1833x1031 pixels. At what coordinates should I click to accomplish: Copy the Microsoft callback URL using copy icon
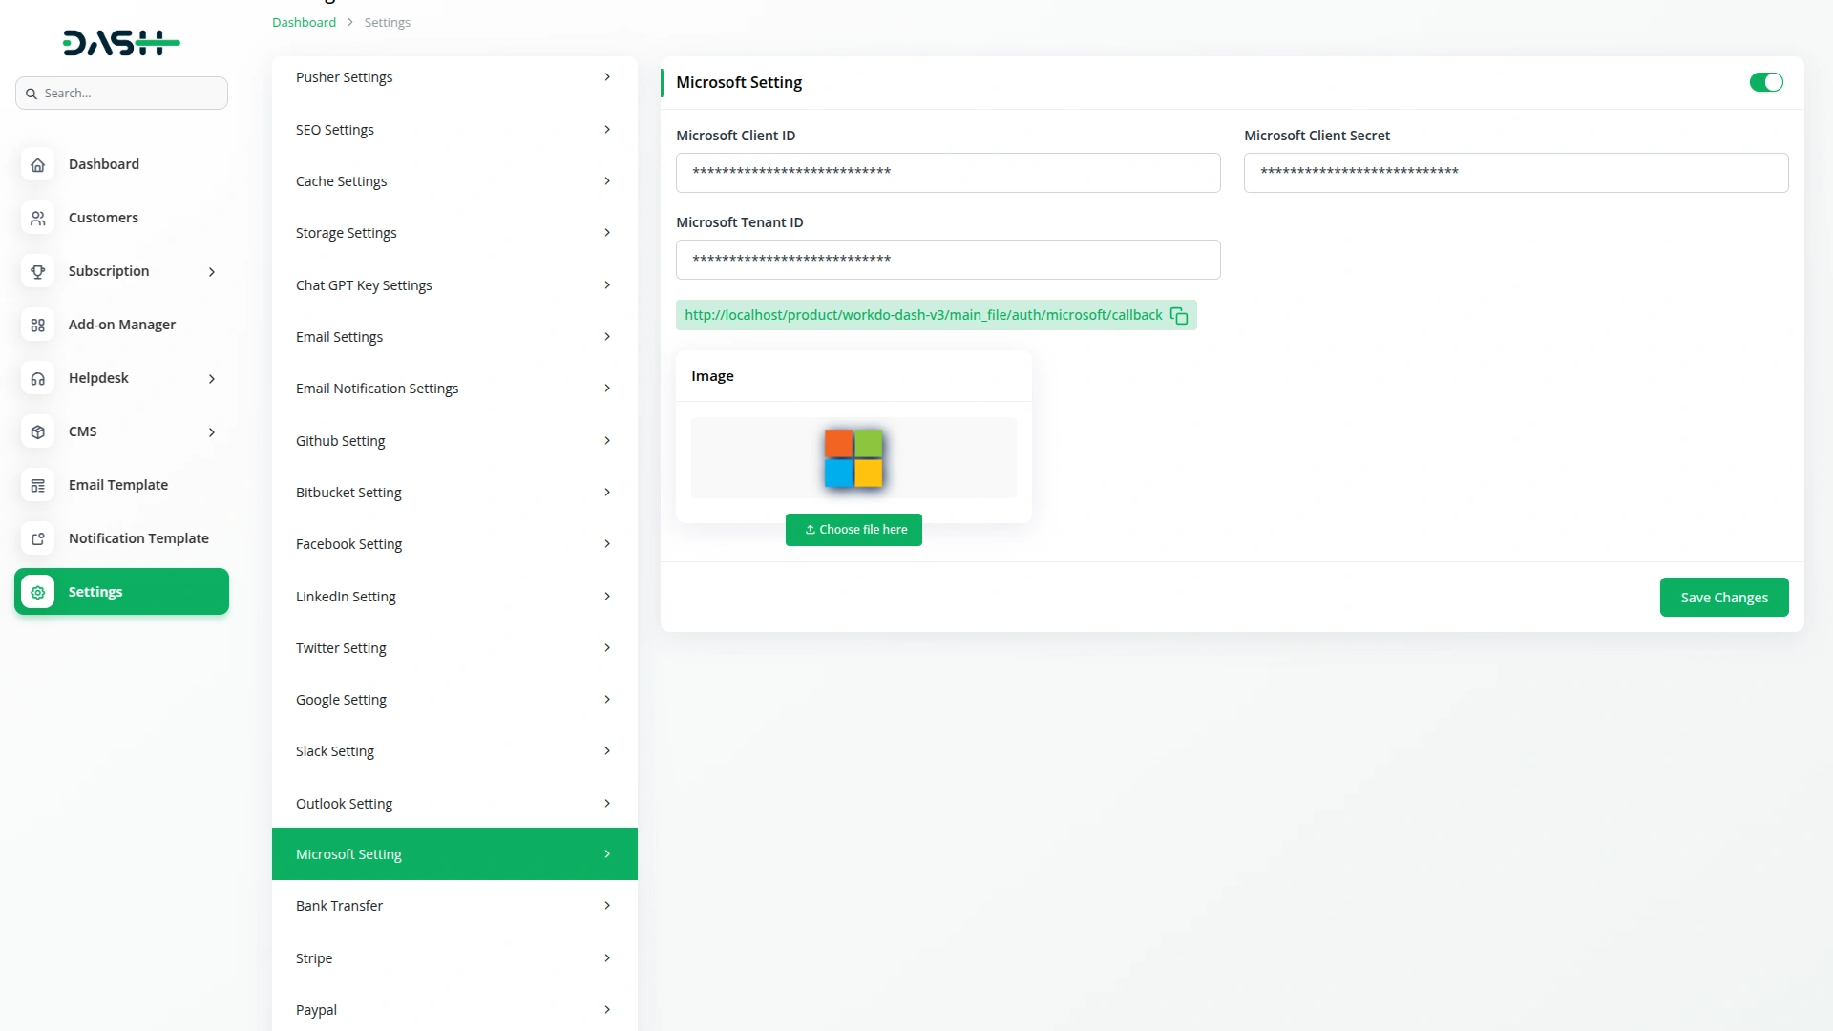[x=1179, y=315]
